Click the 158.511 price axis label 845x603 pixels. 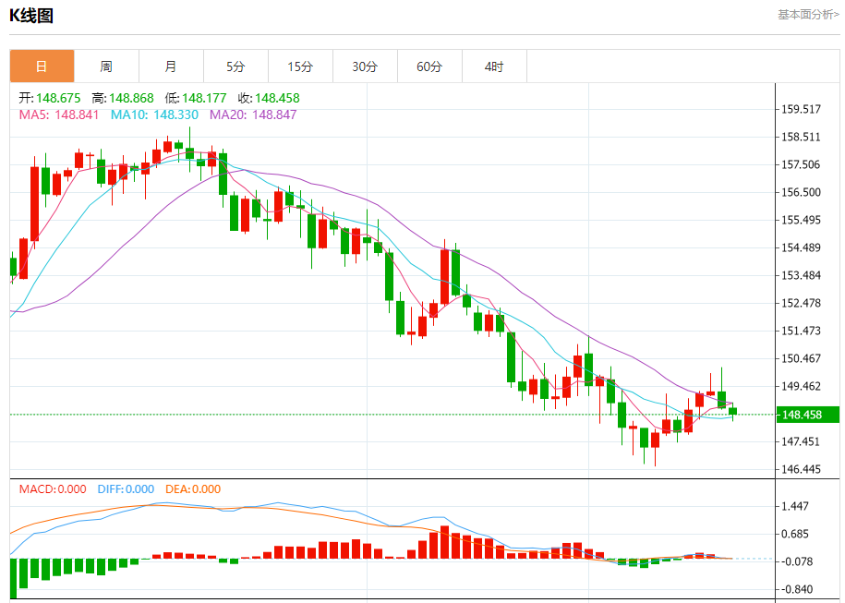tap(801, 137)
